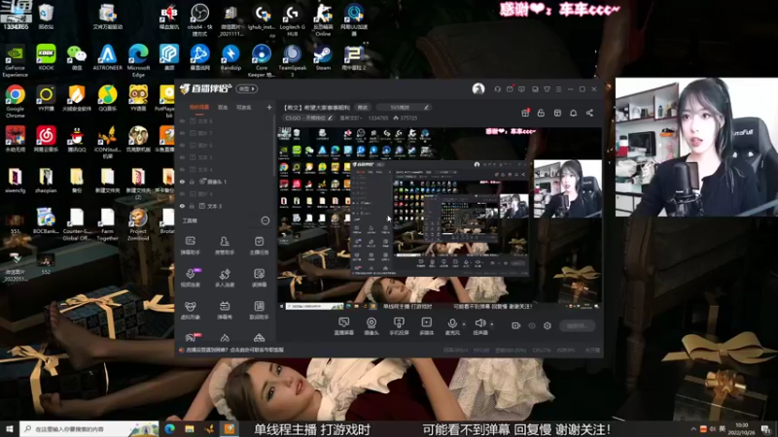Click the webcam image inside the preview

pyautogui.click(x=568, y=188)
